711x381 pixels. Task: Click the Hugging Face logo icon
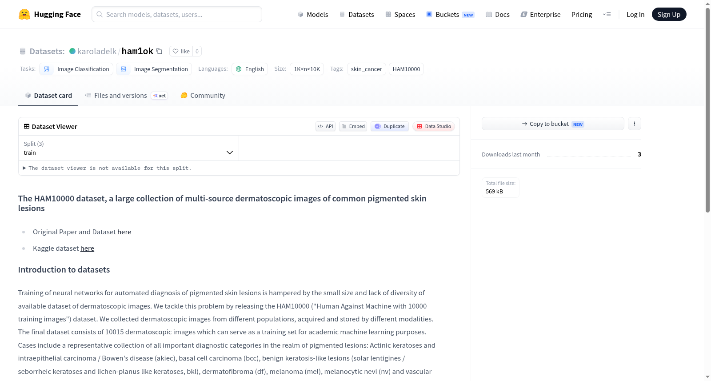pos(24,14)
